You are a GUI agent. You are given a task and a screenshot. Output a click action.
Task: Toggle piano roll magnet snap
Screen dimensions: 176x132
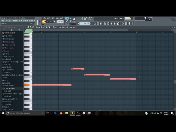(x=31, y=27)
